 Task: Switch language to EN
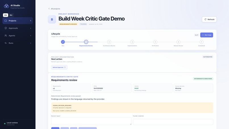[x=6, y=15]
